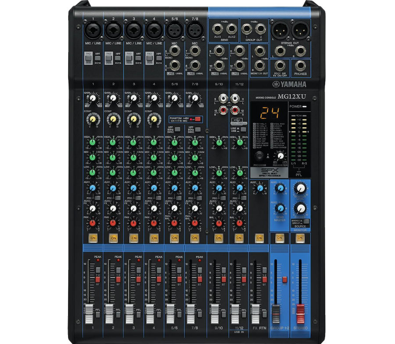Toggle the channel 1 ON button
This screenshot has height=344, width=395.
[x=93, y=238]
